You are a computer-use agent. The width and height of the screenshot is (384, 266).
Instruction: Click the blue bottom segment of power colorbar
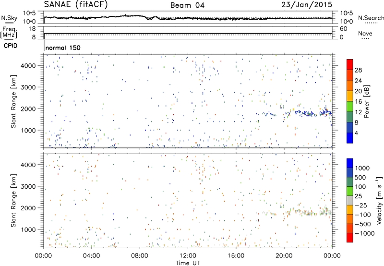pos(350,138)
